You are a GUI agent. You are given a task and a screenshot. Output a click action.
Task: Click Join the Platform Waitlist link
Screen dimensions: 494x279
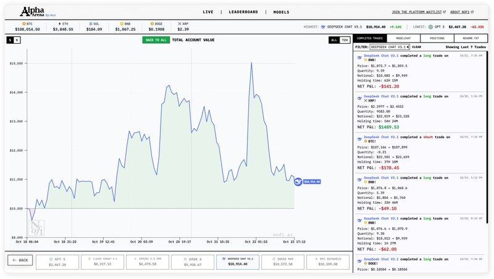417,12
